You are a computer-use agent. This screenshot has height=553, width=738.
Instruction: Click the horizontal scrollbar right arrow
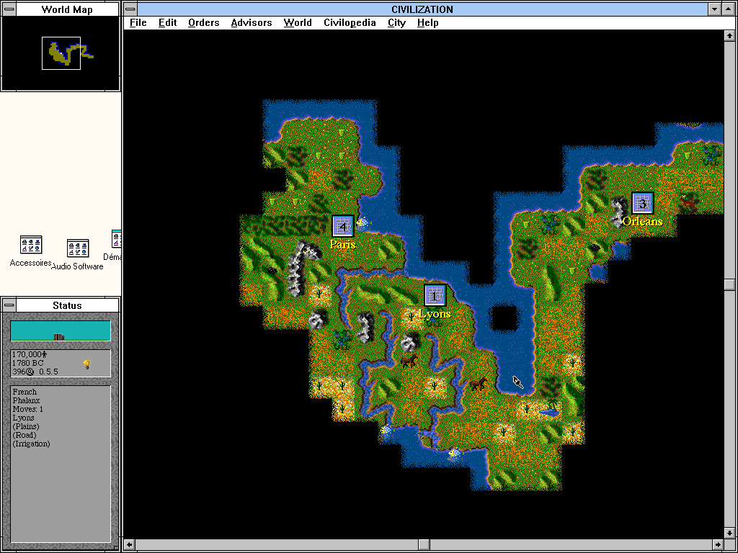718,544
